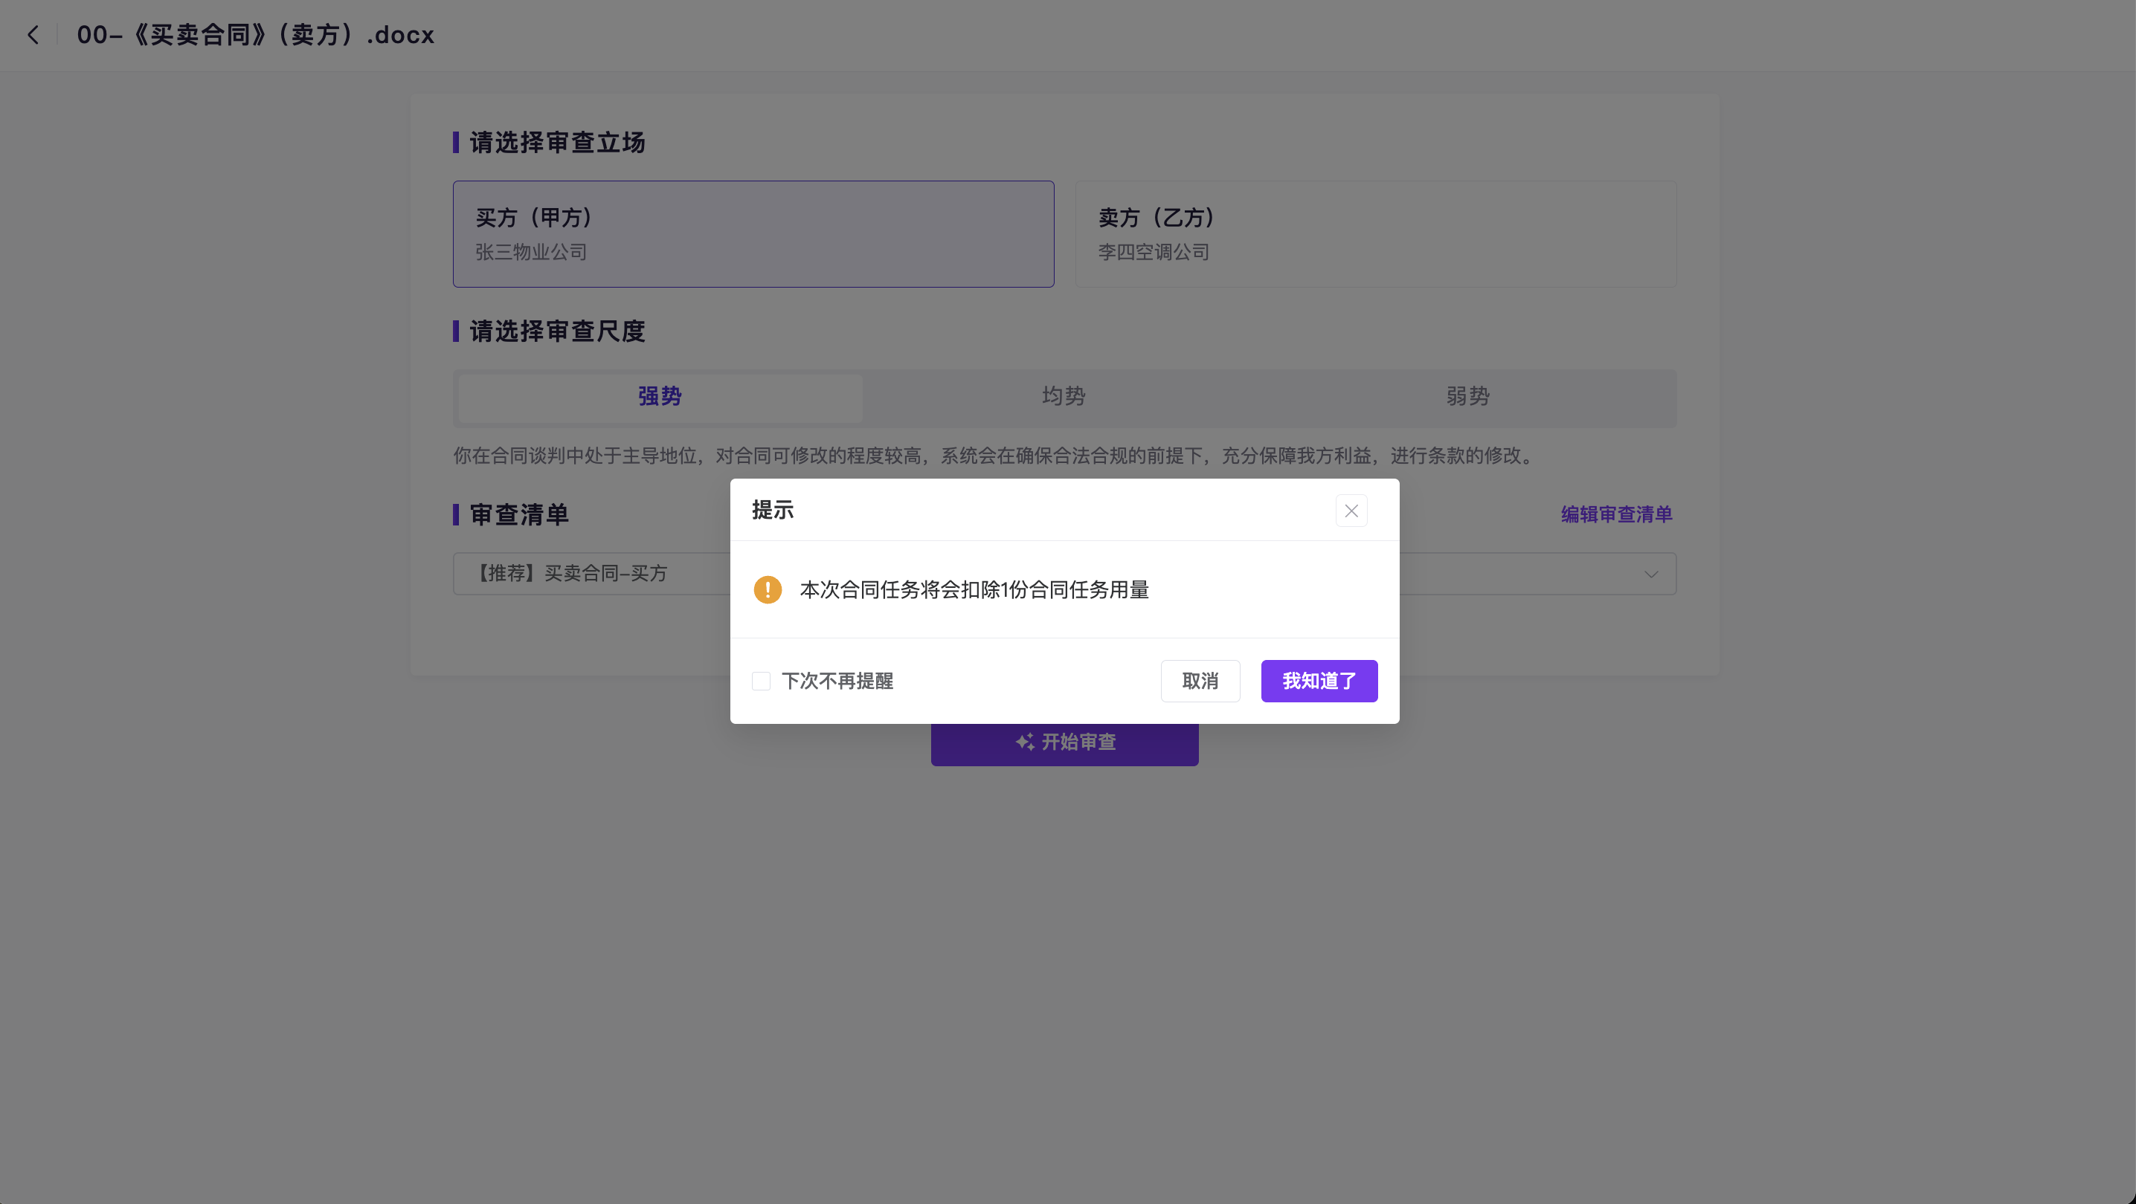Select 卖方（乙方） review position card

point(1375,233)
